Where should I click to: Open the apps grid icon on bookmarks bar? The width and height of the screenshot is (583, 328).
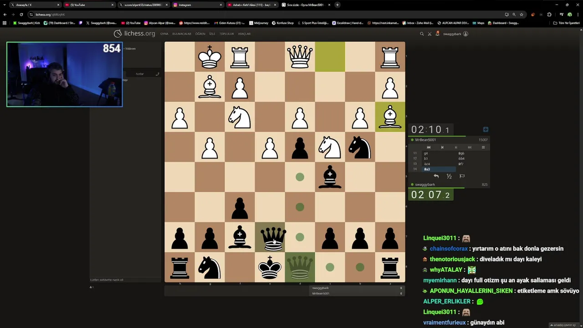pyautogui.click(x=5, y=23)
